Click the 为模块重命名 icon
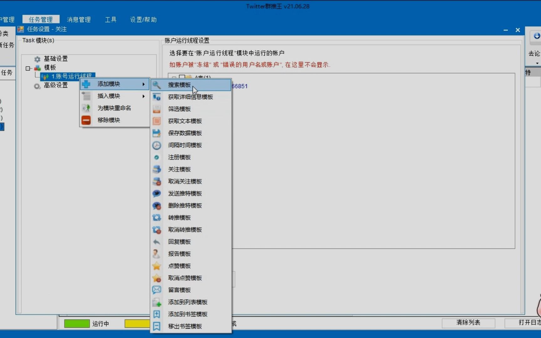Screen dimensions: 541x338 click(86, 108)
